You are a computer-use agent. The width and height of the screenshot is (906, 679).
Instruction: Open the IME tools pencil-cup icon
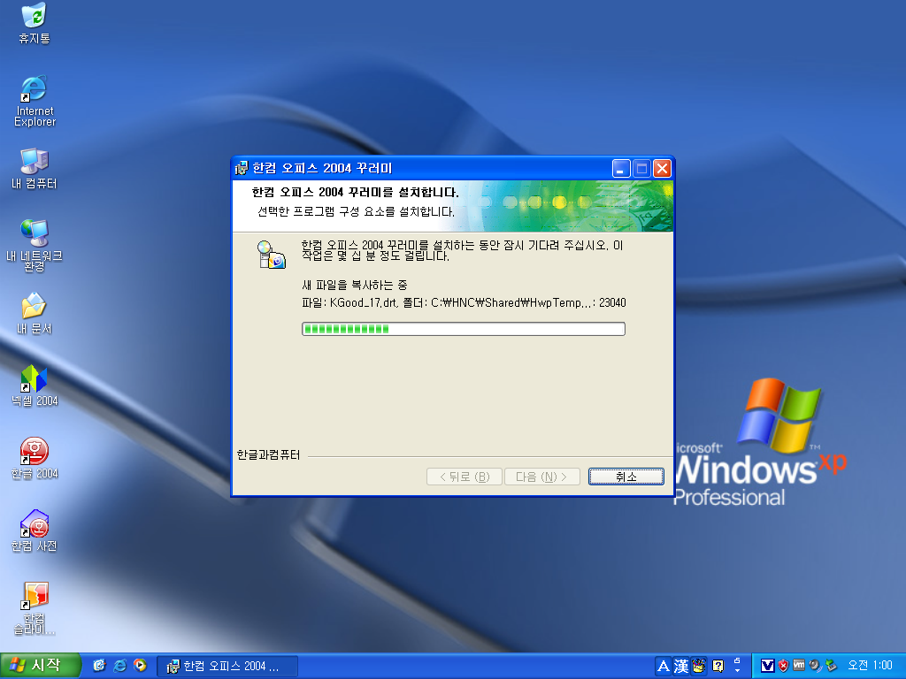(x=699, y=667)
